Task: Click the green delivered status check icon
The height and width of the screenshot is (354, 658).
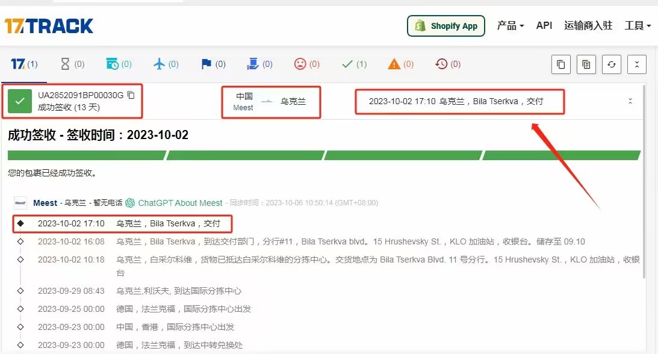Action: [20, 101]
